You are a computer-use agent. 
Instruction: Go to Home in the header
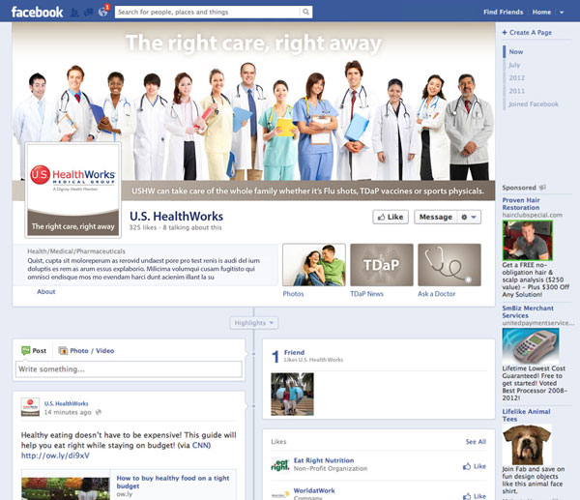tap(541, 13)
